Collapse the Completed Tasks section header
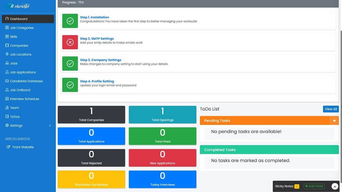 [269, 150]
